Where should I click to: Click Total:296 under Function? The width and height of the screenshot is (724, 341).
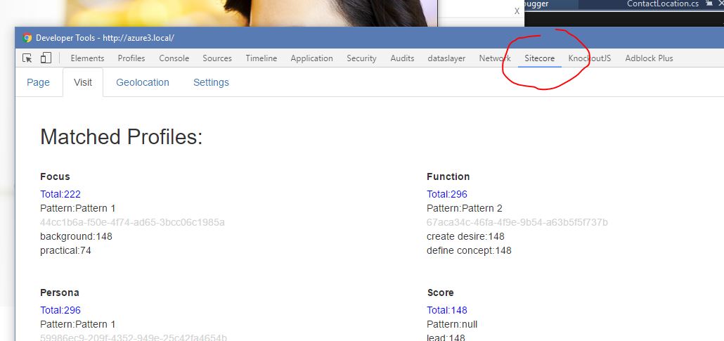[x=447, y=194]
